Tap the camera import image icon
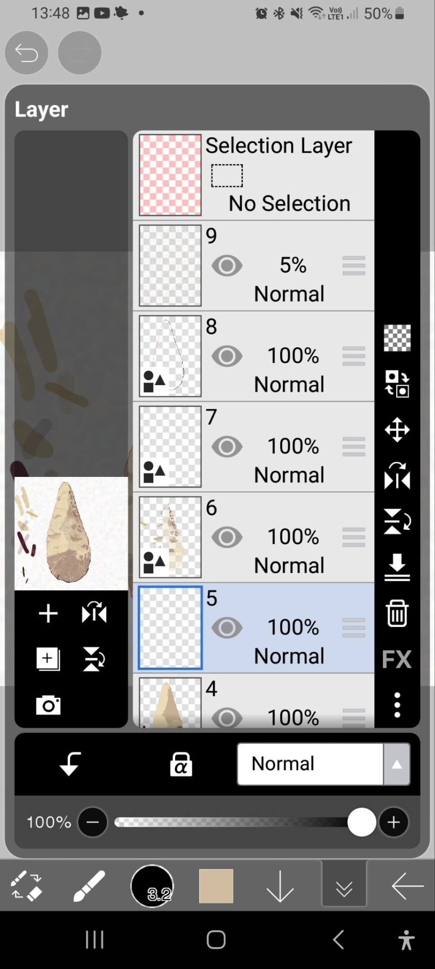This screenshot has height=969, width=435. [48, 705]
